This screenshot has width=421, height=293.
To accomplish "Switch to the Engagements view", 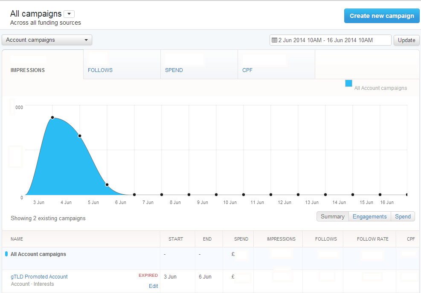I will pyautogui.click(x=370, y=217).
